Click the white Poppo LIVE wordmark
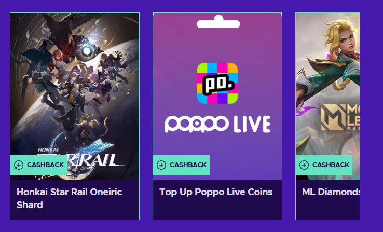Viewport: 383px width, 232px height. click(x=217, y=124)
